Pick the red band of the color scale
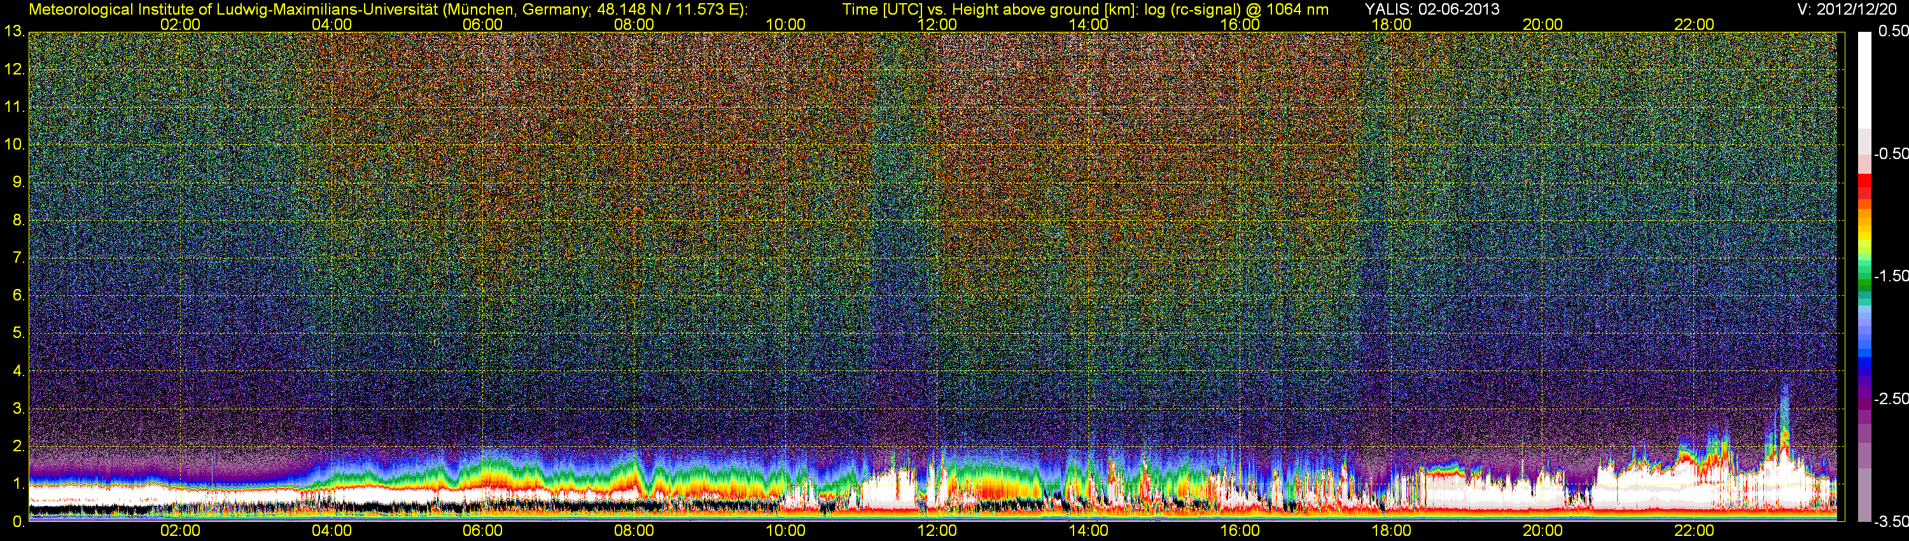Viewport: 1909px width, 541px height. [x=1864, y=186]
